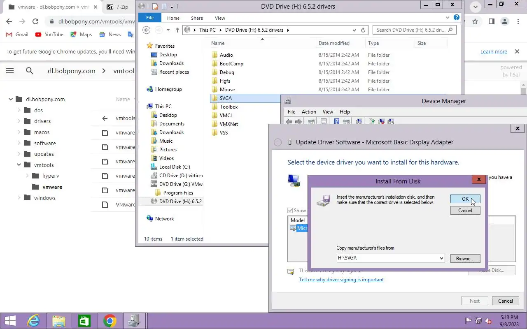The width and height of the screenshot is (527, 329).
Task: Cancel the Update Driver Software wizard
Action: point(506,301)
